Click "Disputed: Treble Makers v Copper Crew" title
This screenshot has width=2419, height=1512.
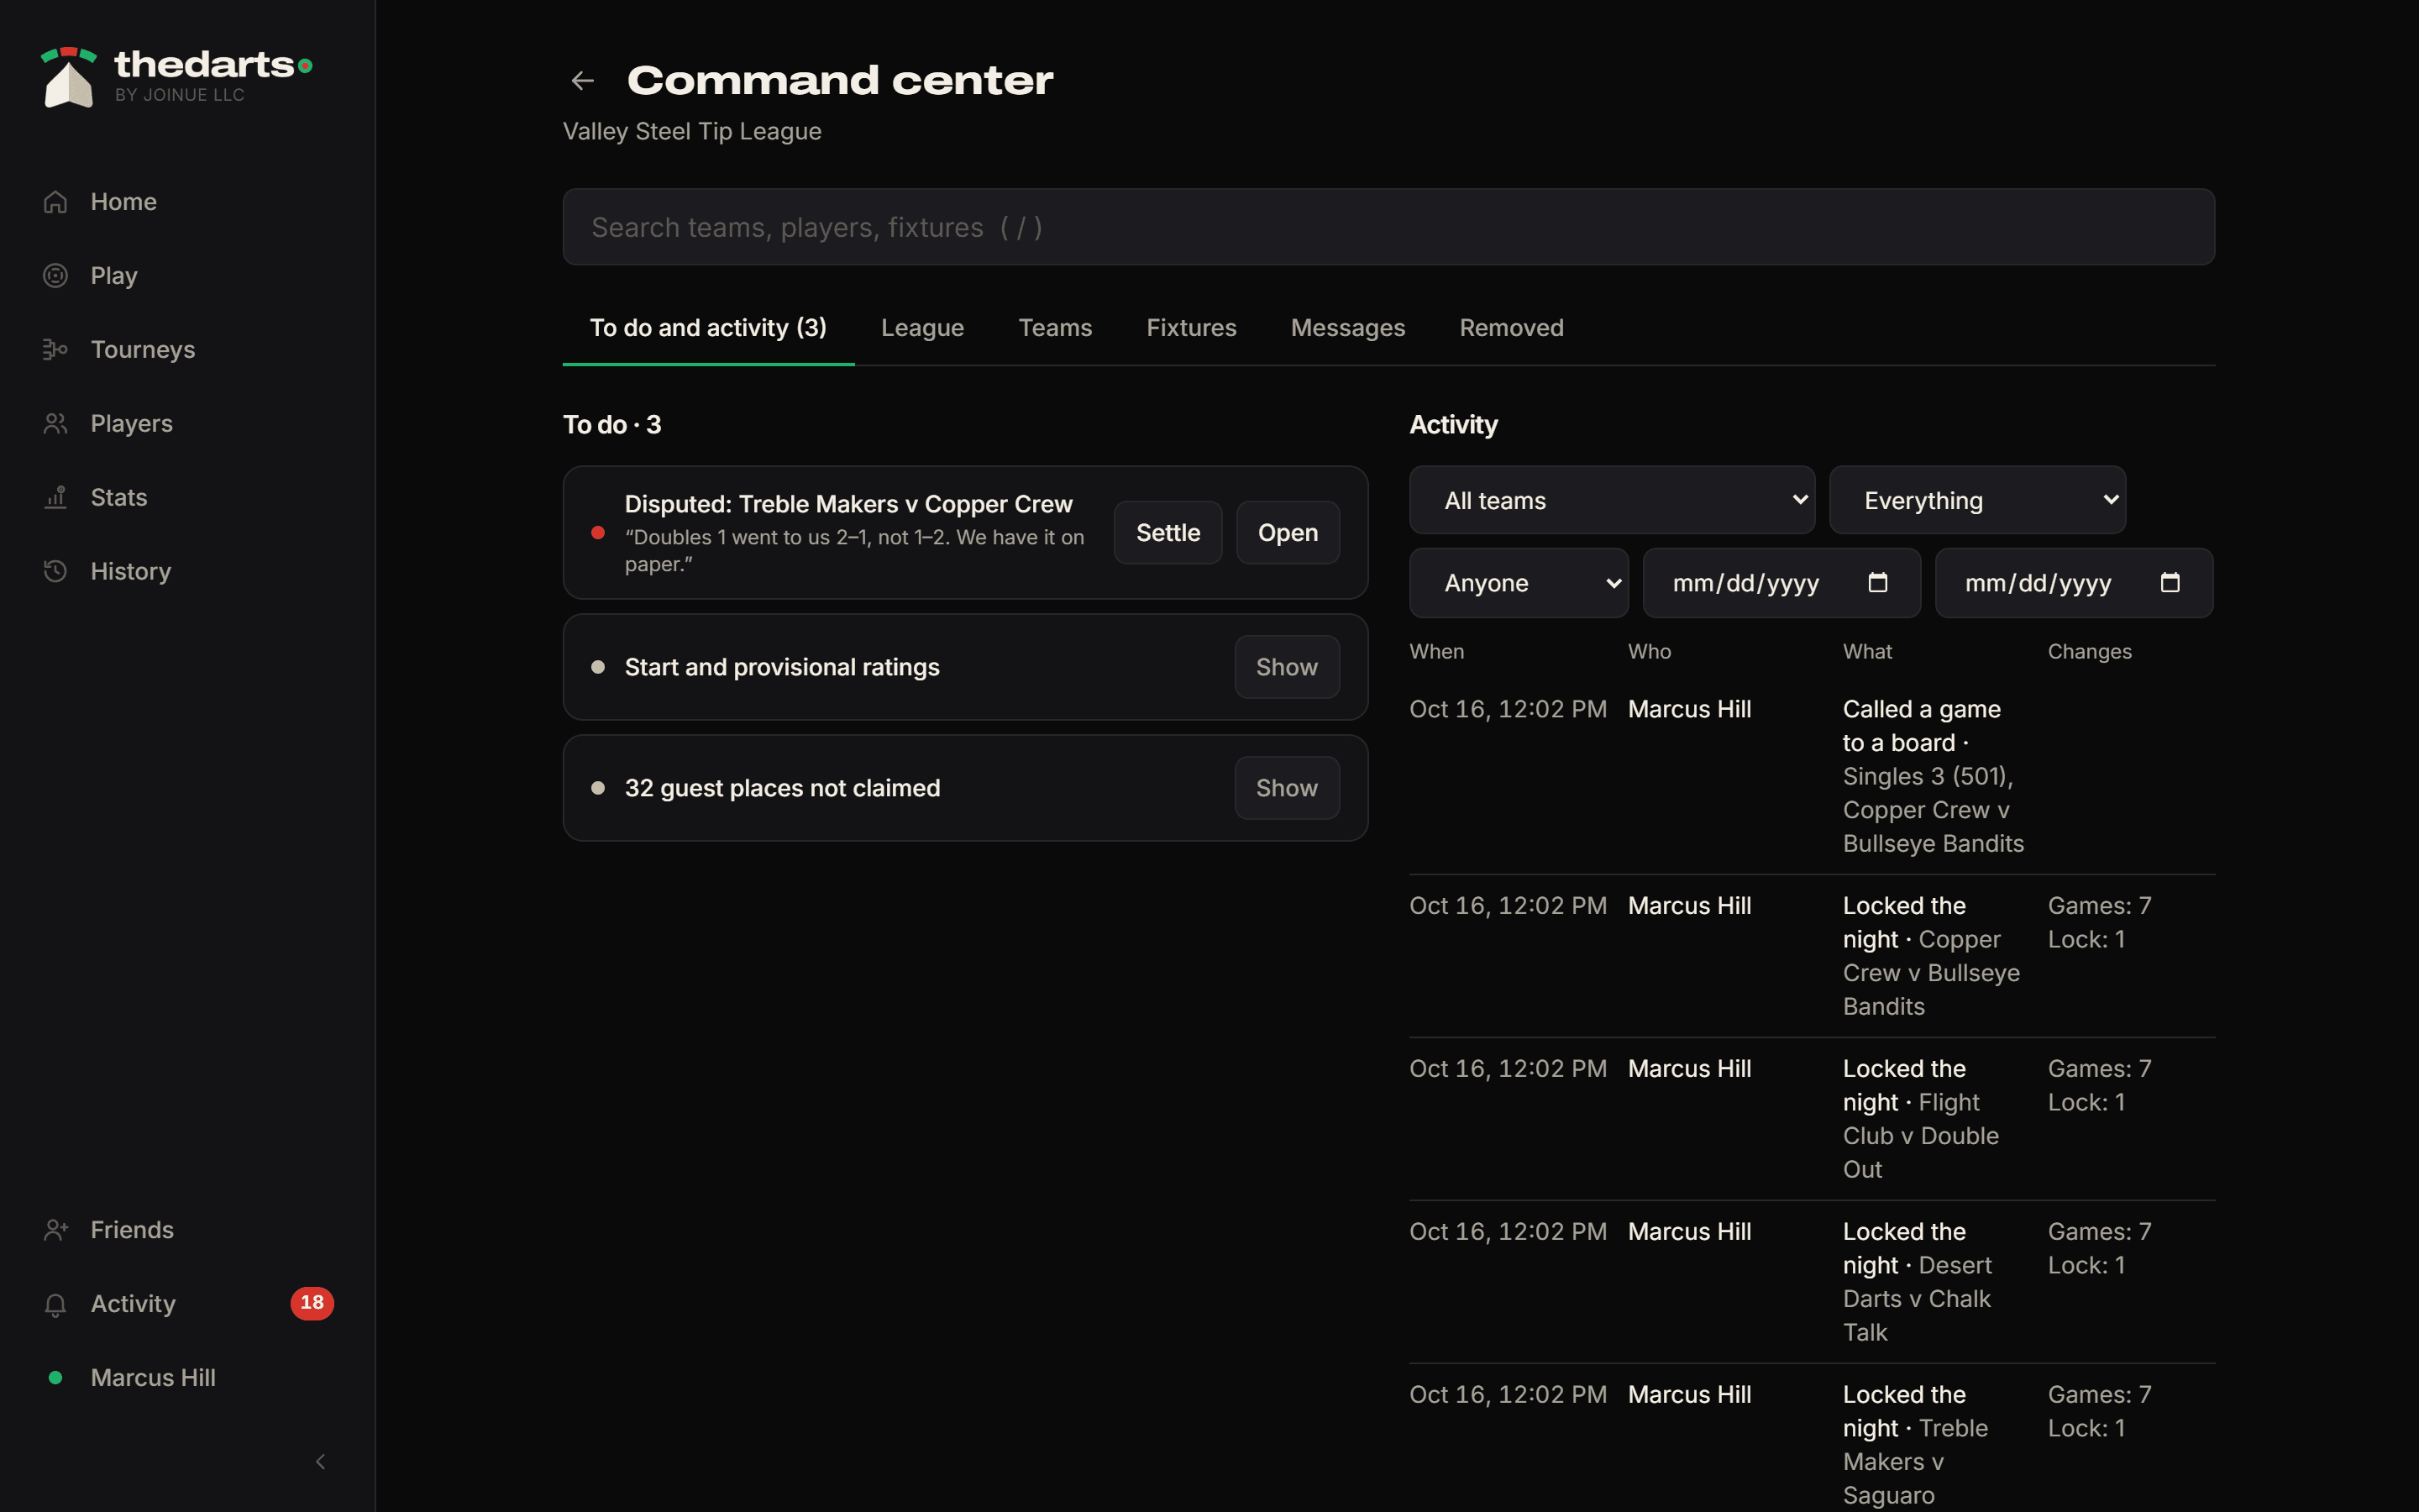[848, 504]
